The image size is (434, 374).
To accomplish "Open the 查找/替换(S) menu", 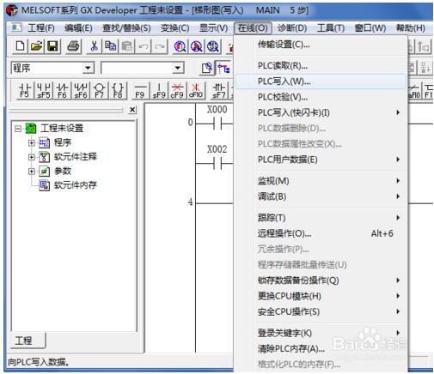I will [126, 28].
